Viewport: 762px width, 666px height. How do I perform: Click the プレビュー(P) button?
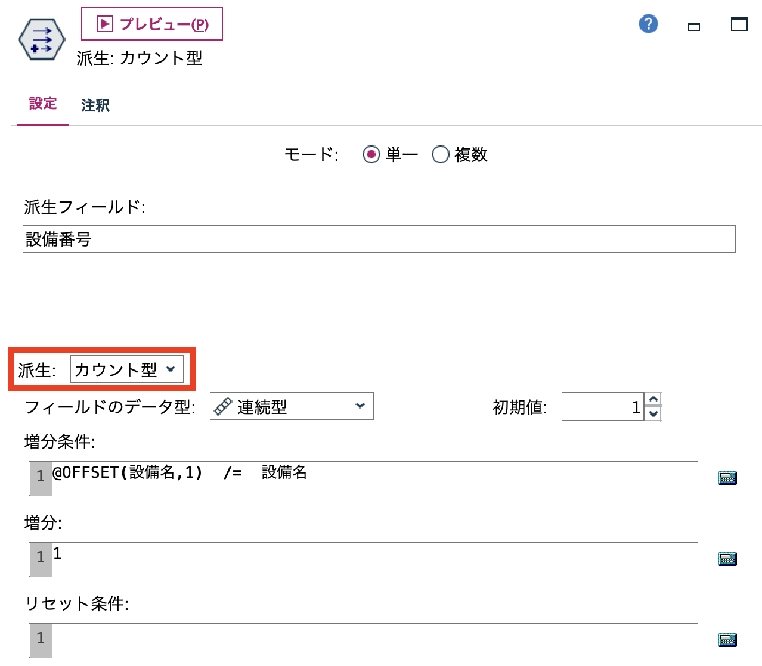pyautogui.click(x=152, y=23)
